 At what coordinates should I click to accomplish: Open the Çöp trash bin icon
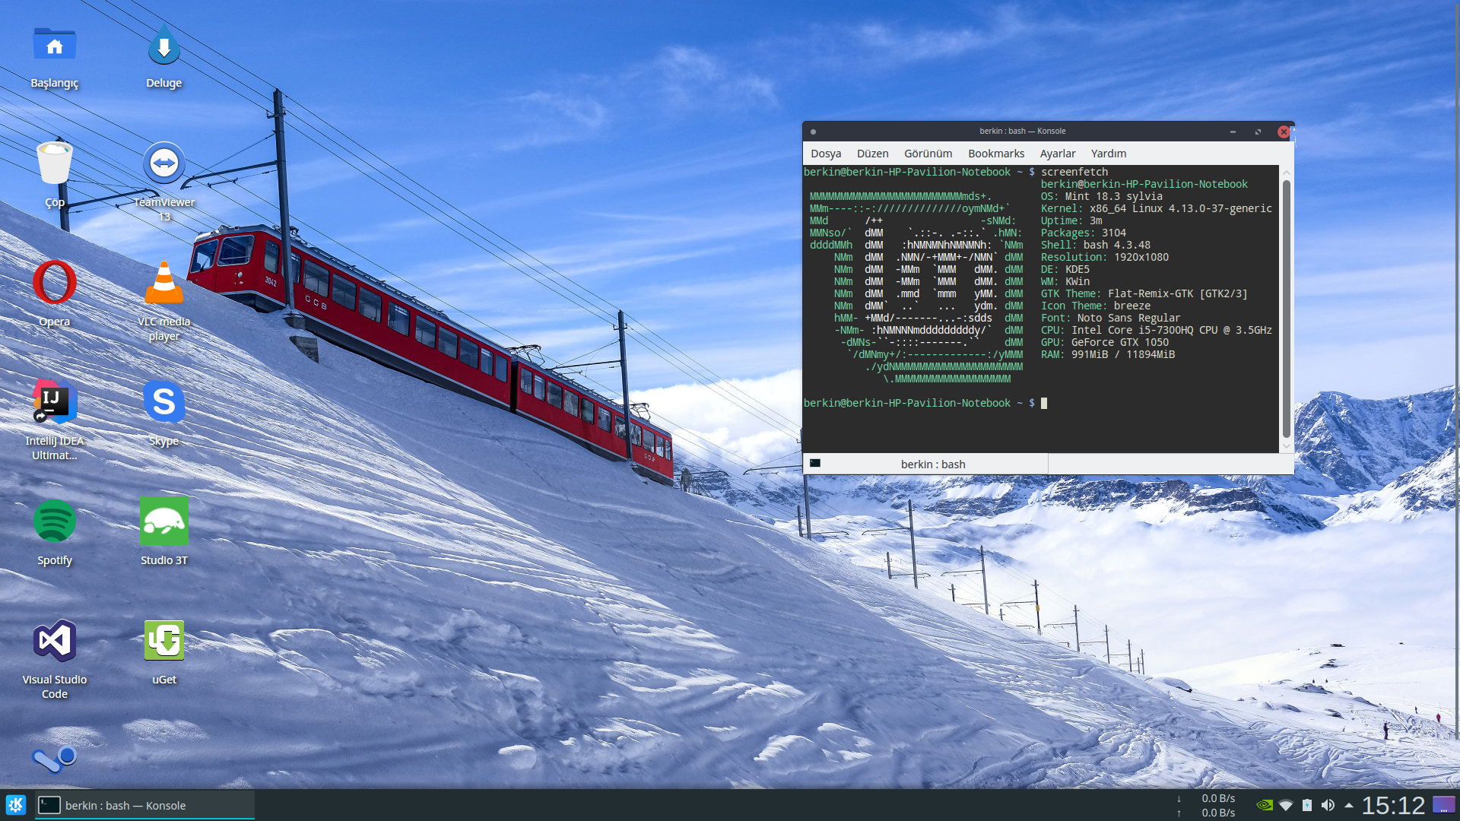[55, 163]
